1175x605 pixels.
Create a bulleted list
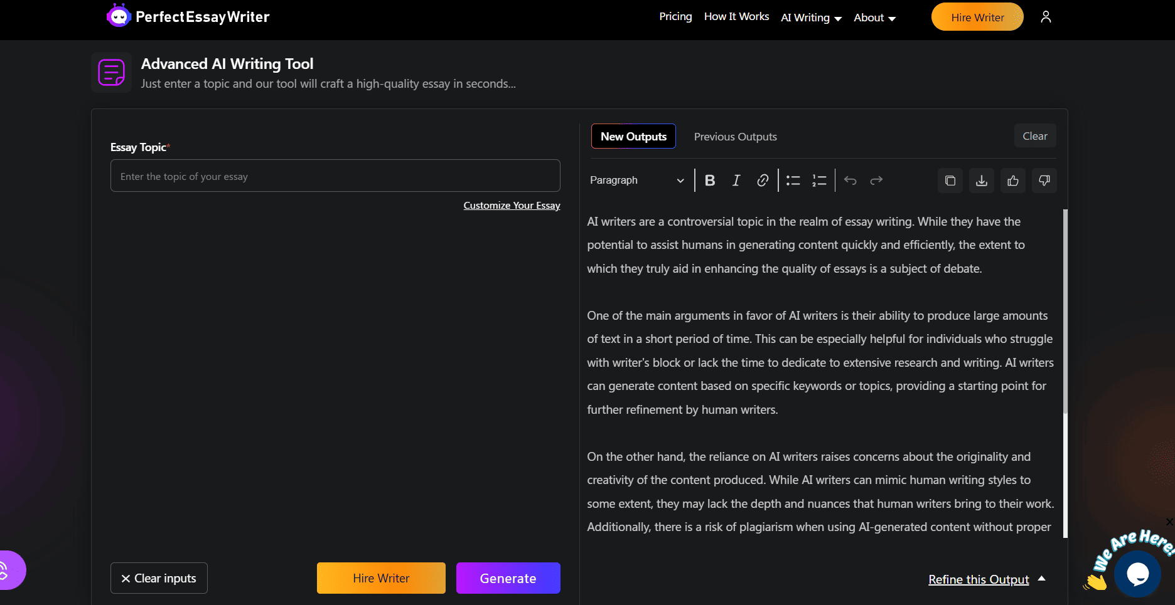coord(793,181)
